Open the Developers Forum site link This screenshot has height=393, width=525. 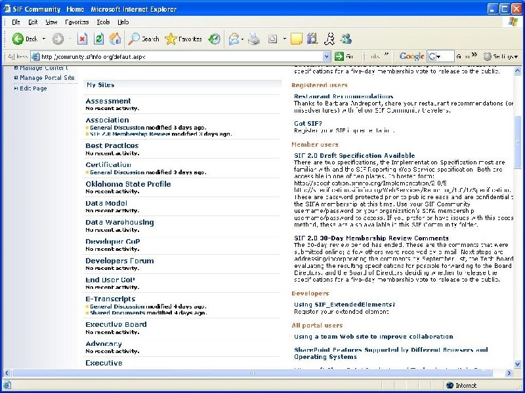(119, 261)
